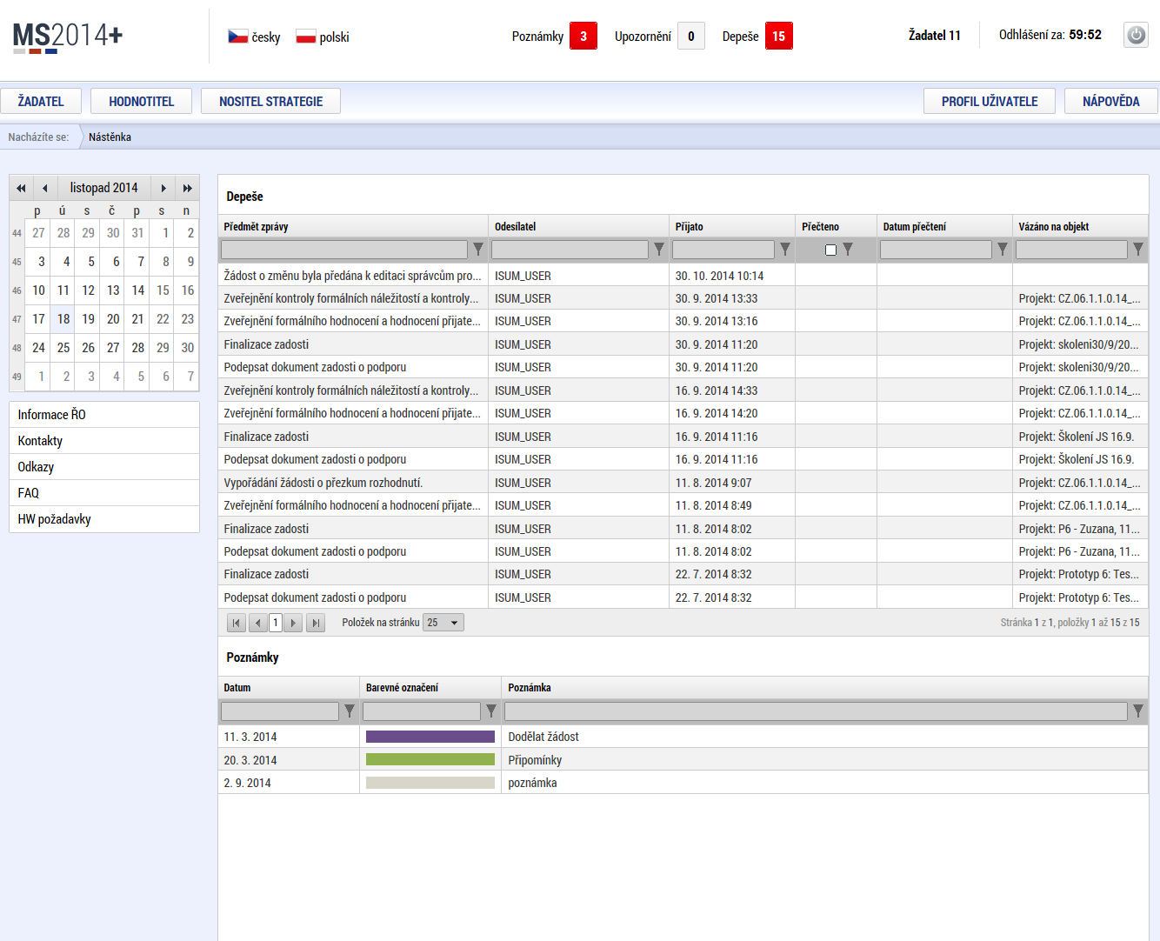The width and height of the screenshot is (1160, 941).
Task: Click the Předmět zprávy filter input
Action: (x=344, y=250)
